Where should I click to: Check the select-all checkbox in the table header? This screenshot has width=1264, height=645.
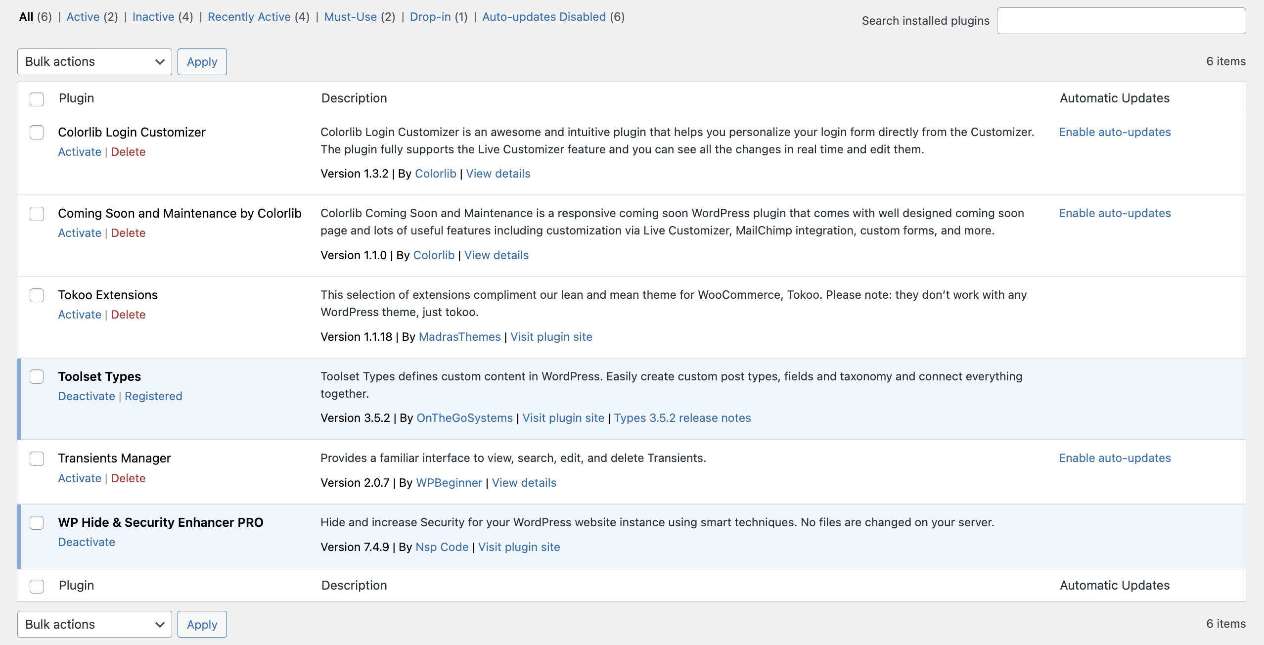37,99
